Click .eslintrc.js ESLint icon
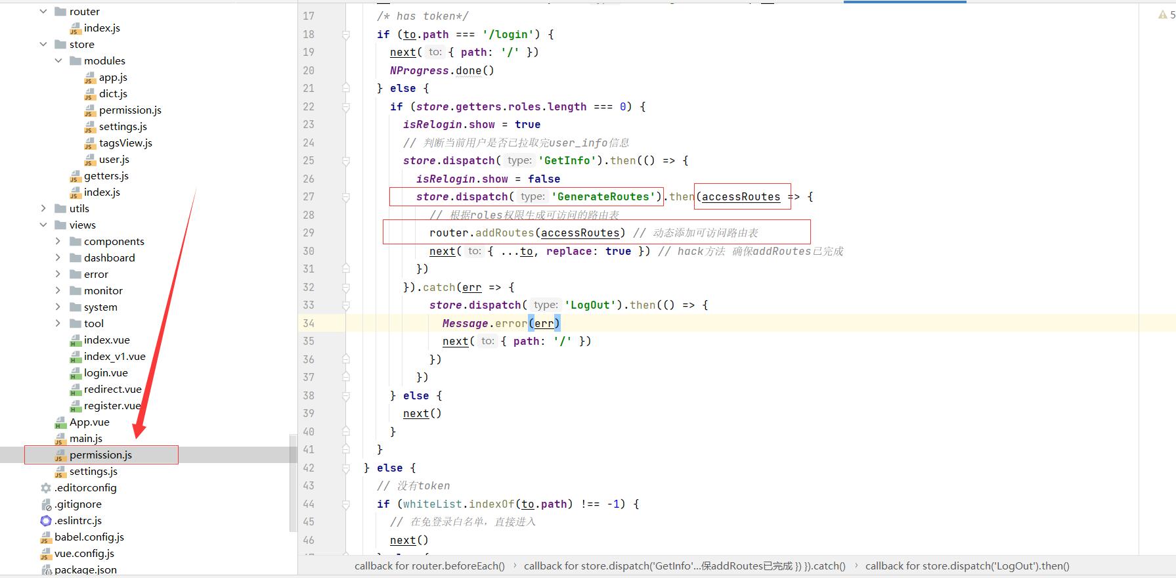The width and height of the screenshot is (1176, 578). (45, 521)
